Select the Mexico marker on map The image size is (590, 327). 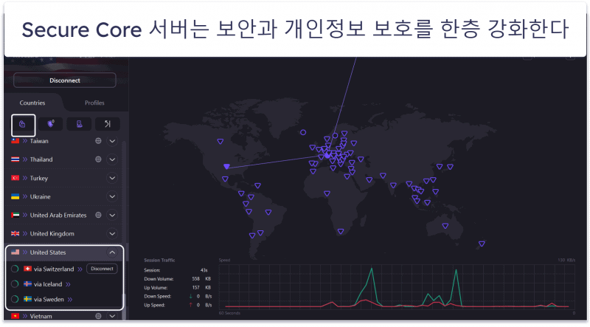click(x=225, y=179)
